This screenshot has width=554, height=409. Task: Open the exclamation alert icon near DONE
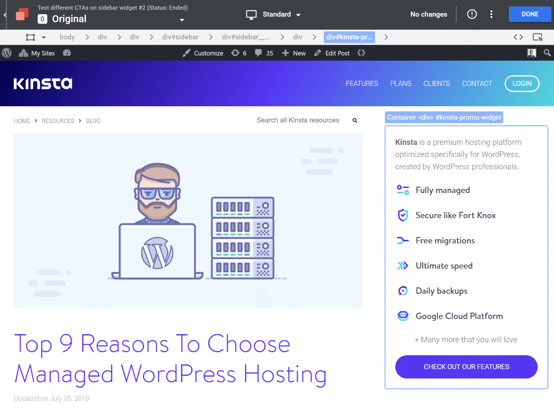pyautogui.click(x=471, y=14)
